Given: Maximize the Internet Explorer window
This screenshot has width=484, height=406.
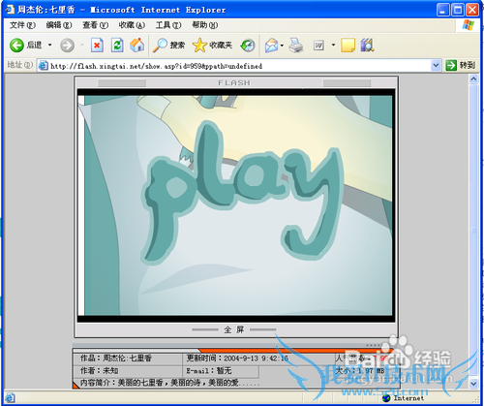Looking at the screenshot, I should tap(458, 10).
